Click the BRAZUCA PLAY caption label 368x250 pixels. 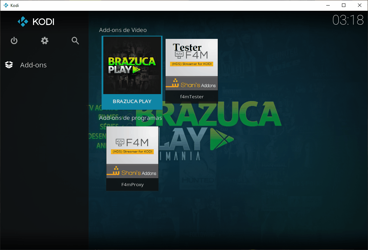pos(132,101)
